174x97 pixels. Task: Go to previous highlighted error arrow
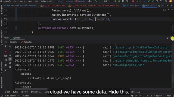169,10
